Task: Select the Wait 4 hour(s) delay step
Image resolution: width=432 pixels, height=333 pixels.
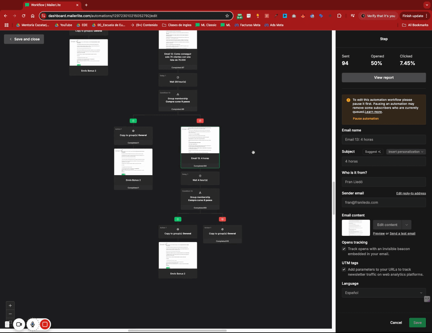Action: click(200, 178)
